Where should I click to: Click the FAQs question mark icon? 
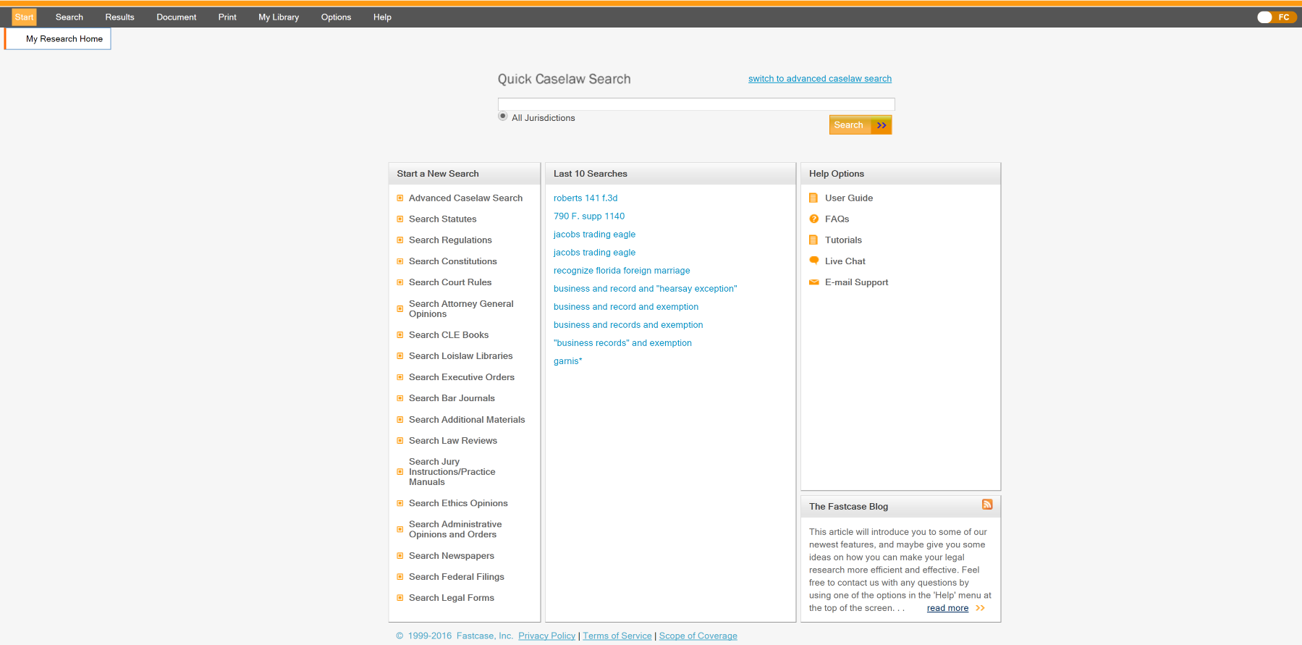point(813,219)
